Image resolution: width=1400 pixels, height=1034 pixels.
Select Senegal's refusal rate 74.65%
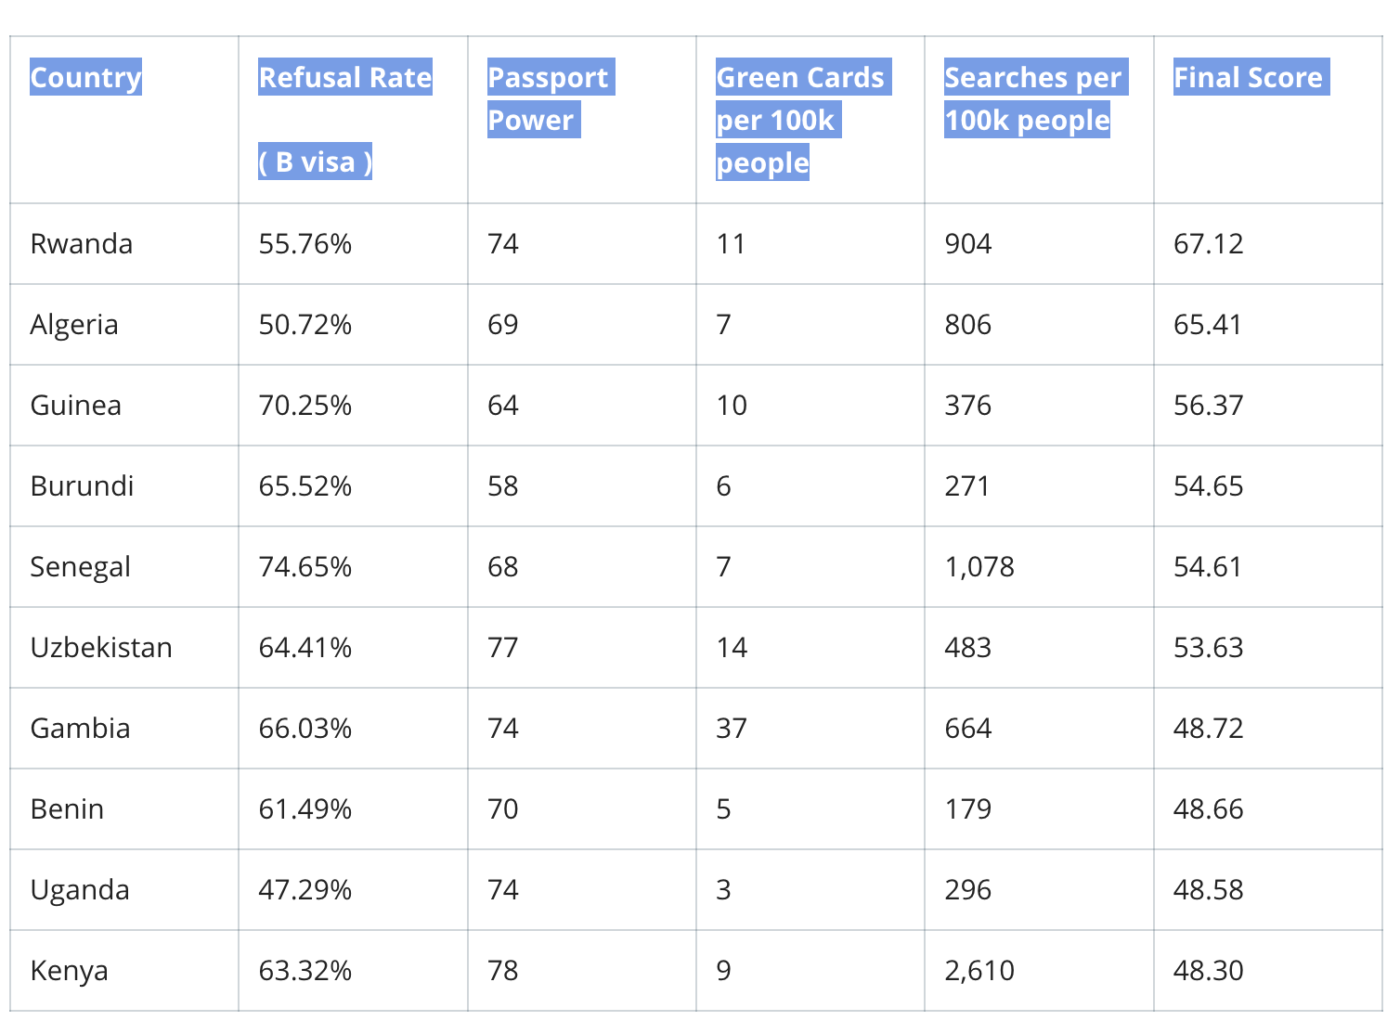305,567
